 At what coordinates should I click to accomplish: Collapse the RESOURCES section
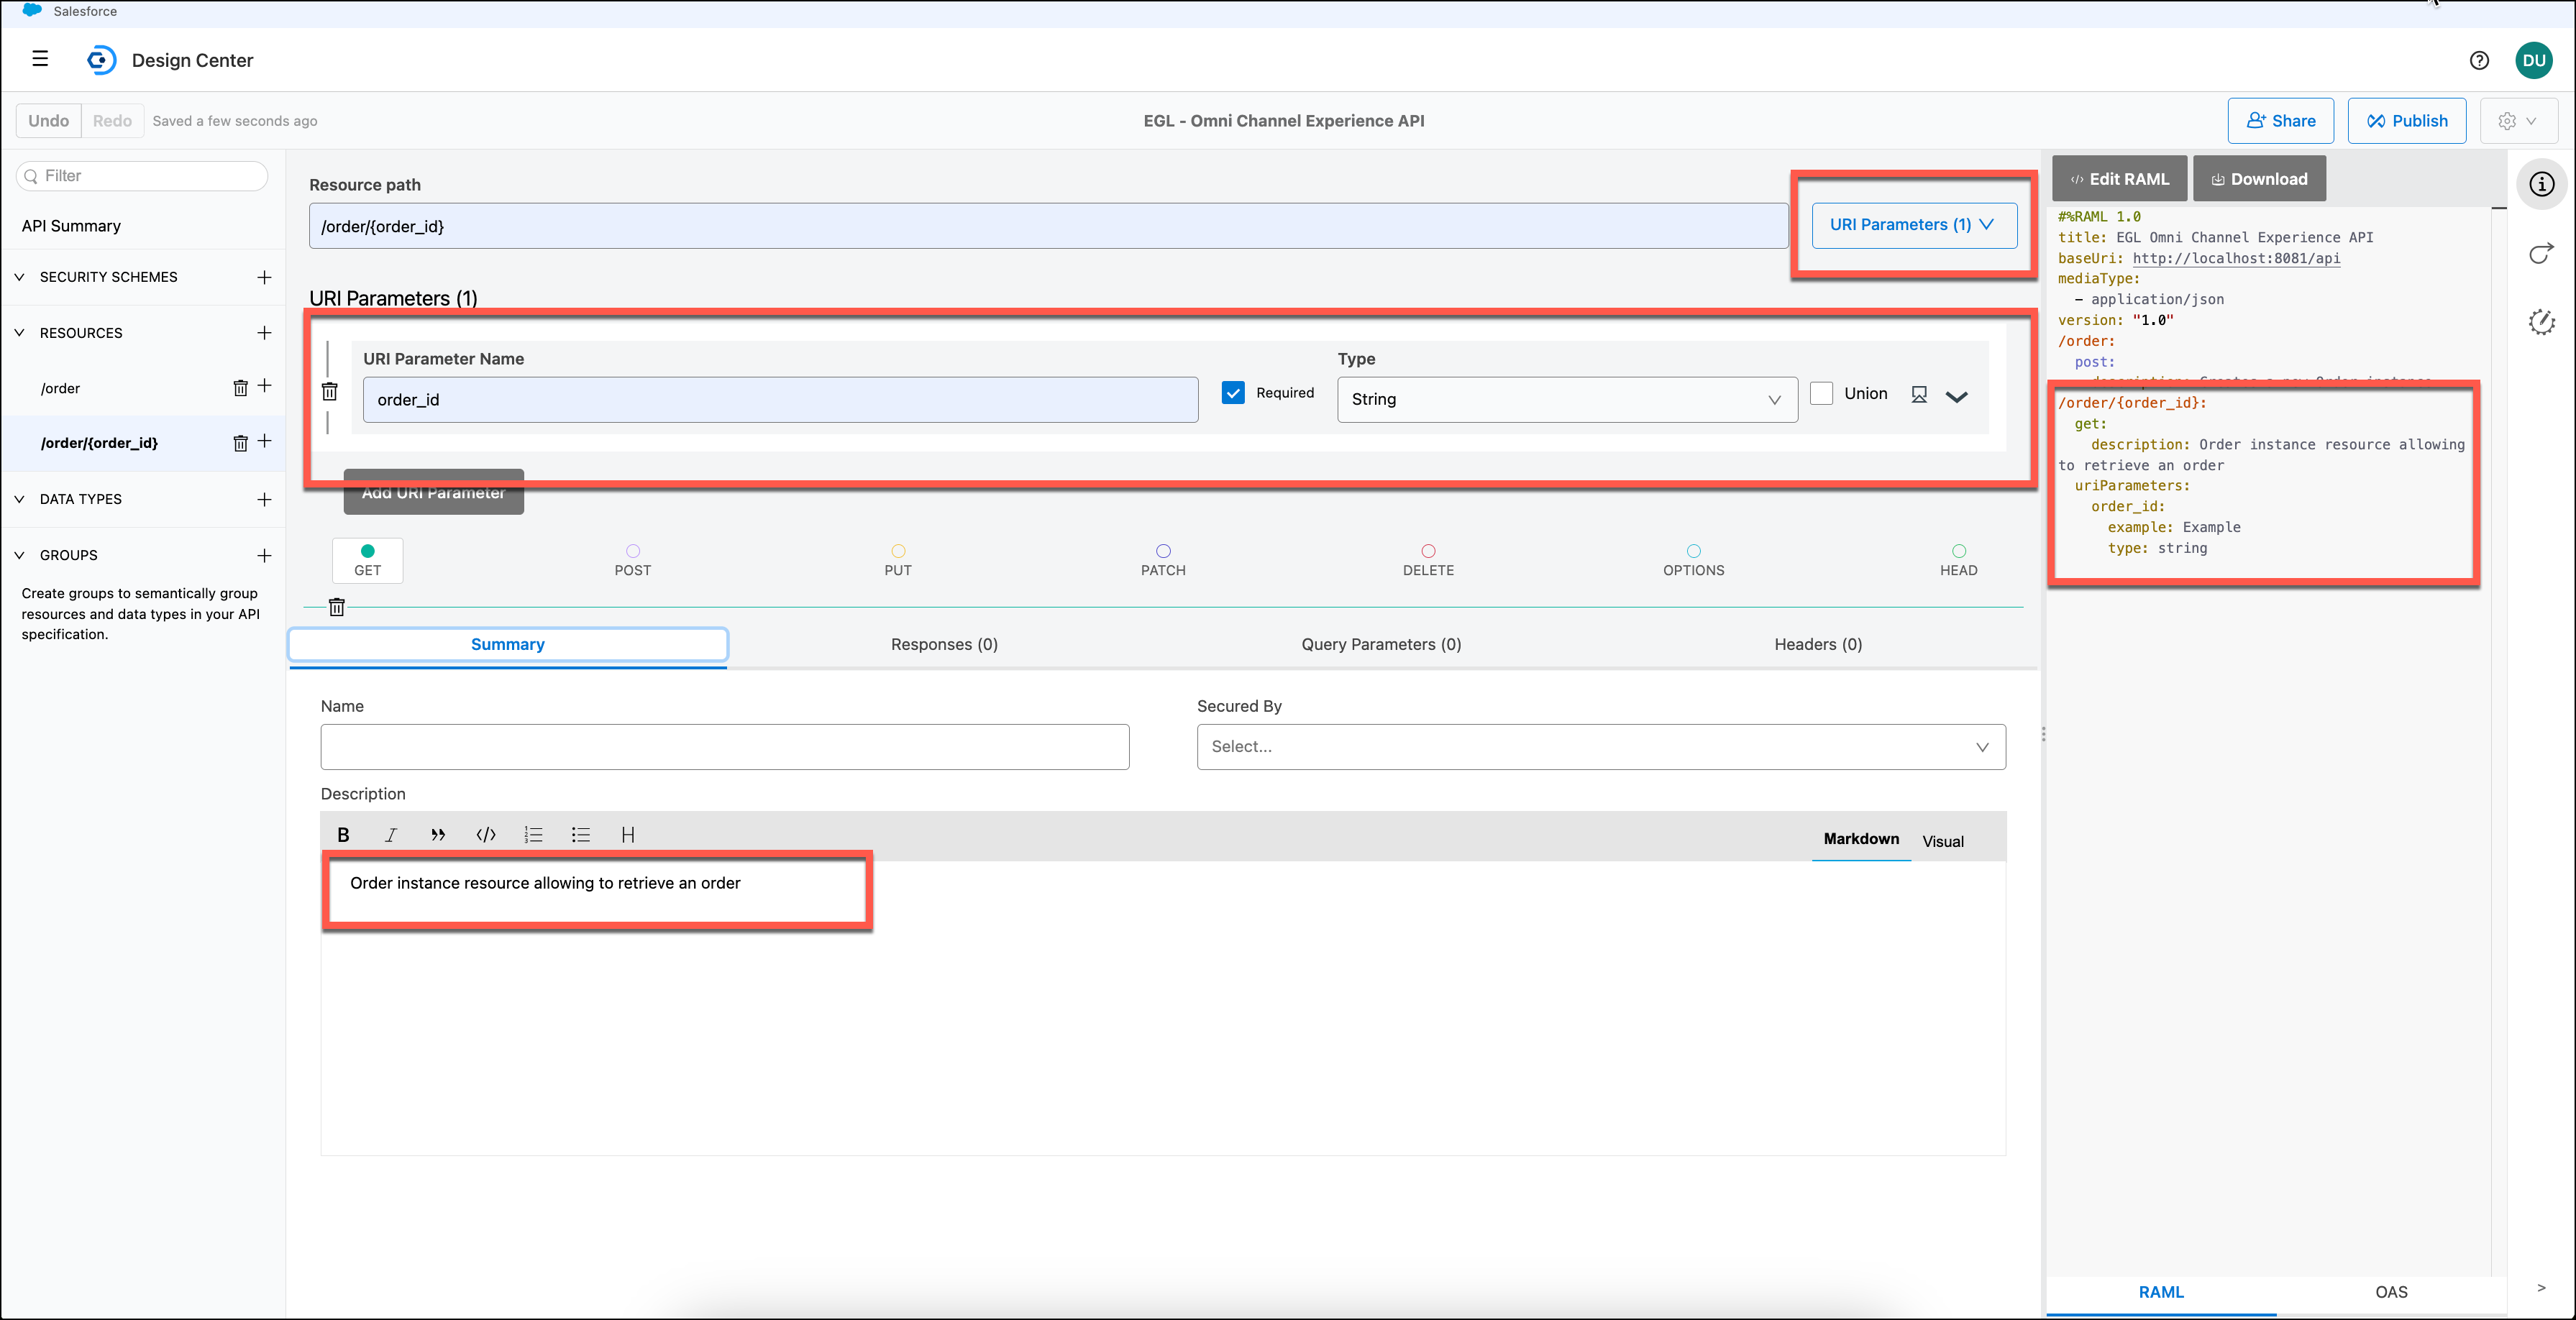19,333
